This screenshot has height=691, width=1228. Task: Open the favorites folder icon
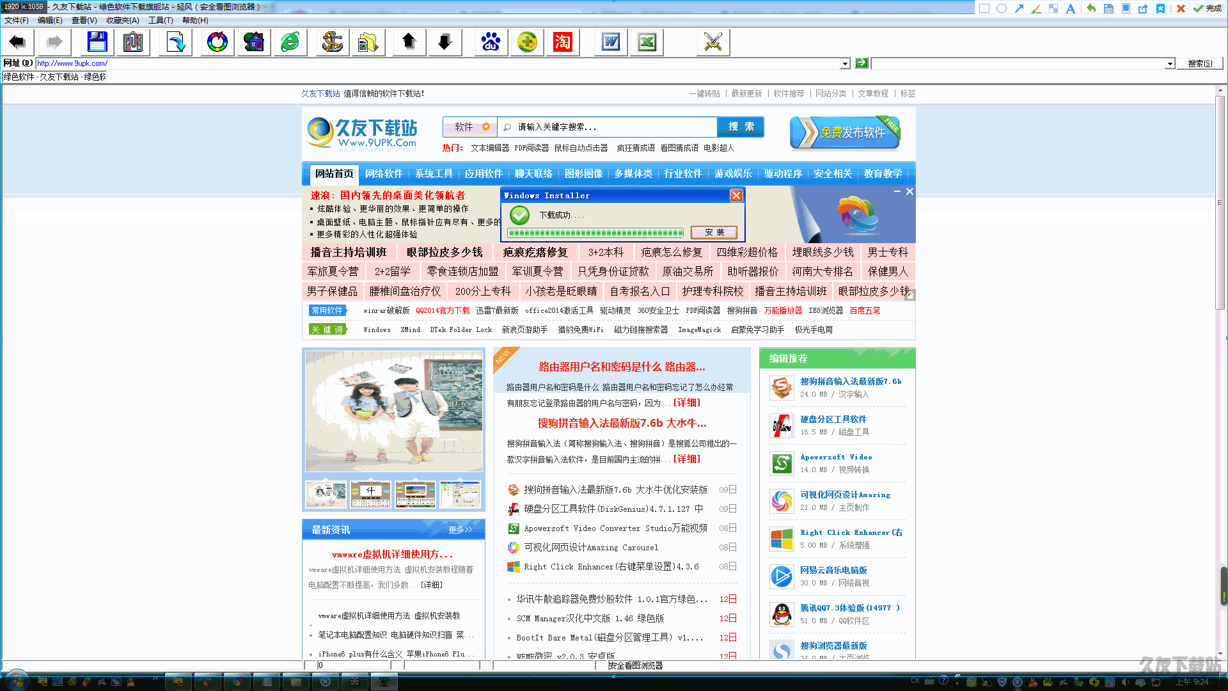tap(368, 42)
